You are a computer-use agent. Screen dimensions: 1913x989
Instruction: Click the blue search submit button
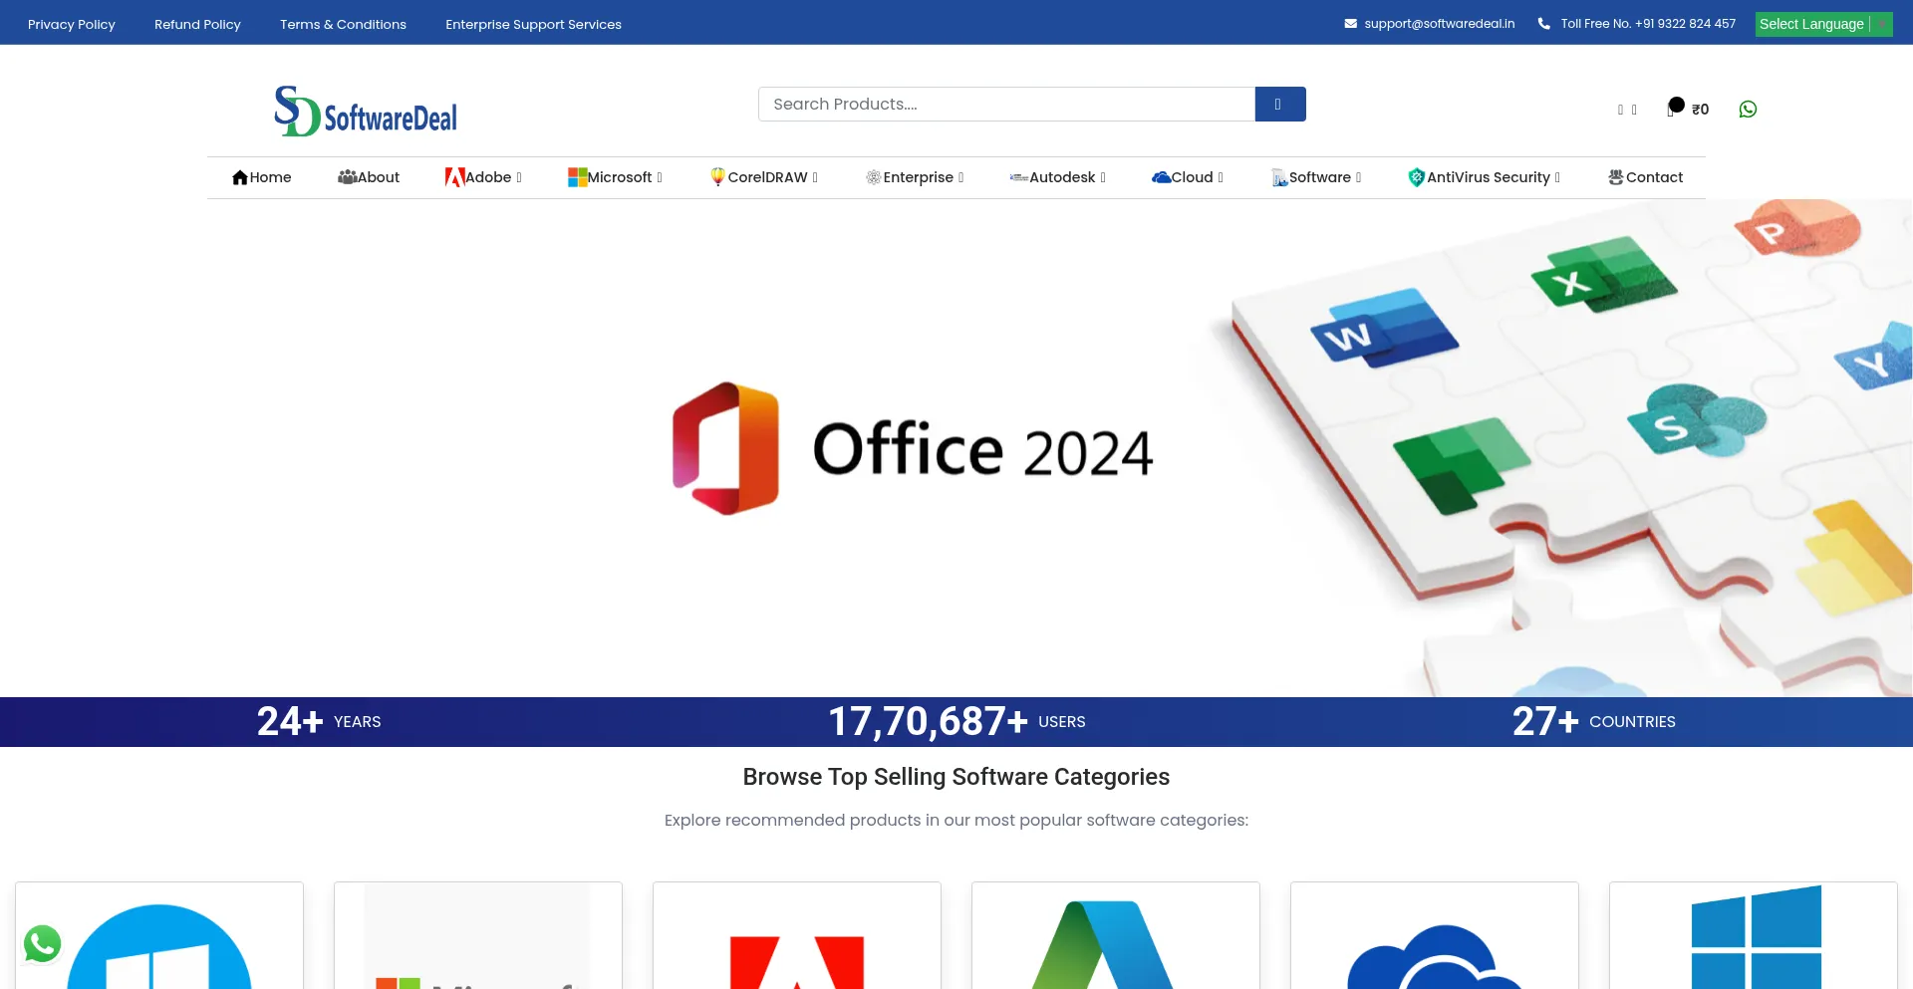(x=1280, y=105)
